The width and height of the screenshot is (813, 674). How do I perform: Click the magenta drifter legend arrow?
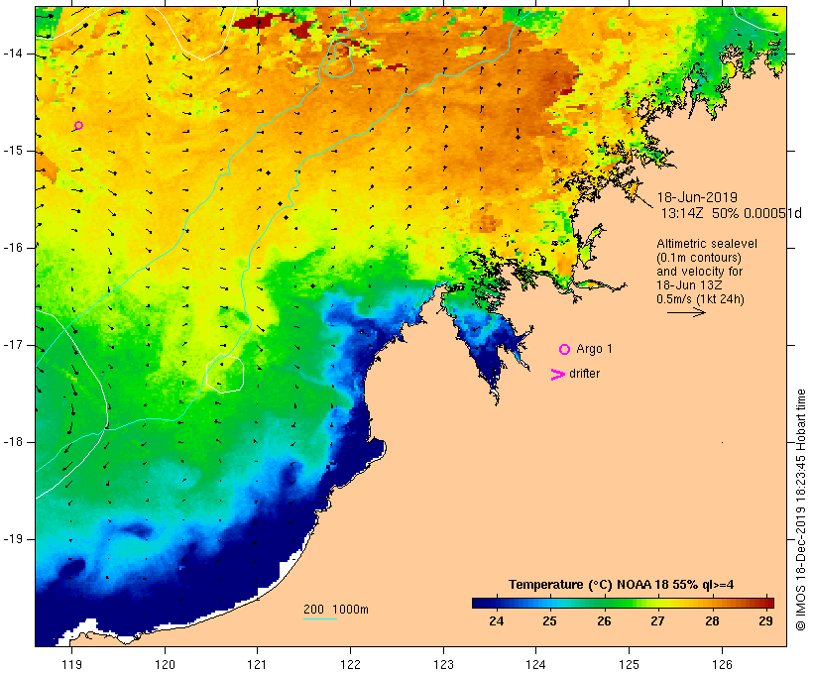click(558, 375)
